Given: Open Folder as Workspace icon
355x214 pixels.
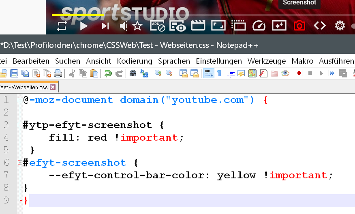Looking at the screenshot, I should tap(274, 73).
